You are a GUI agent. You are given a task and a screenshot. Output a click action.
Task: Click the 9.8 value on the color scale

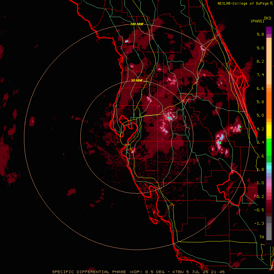tap(260, 34)
